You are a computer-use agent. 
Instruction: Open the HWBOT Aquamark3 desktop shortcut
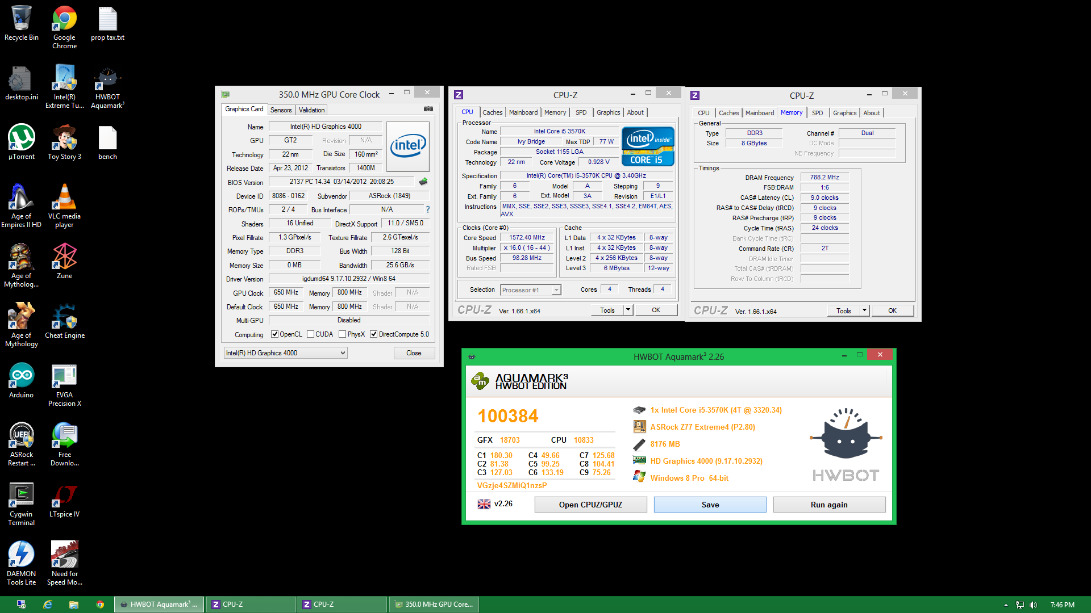(x=107, y=86)
